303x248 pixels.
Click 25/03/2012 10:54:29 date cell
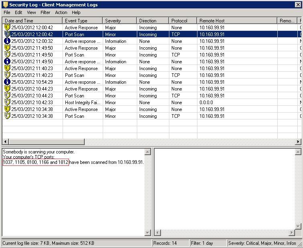[32, 82]
